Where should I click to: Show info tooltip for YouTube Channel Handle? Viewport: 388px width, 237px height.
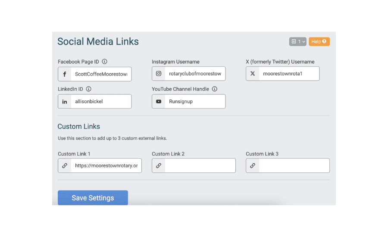coord(215,89)
